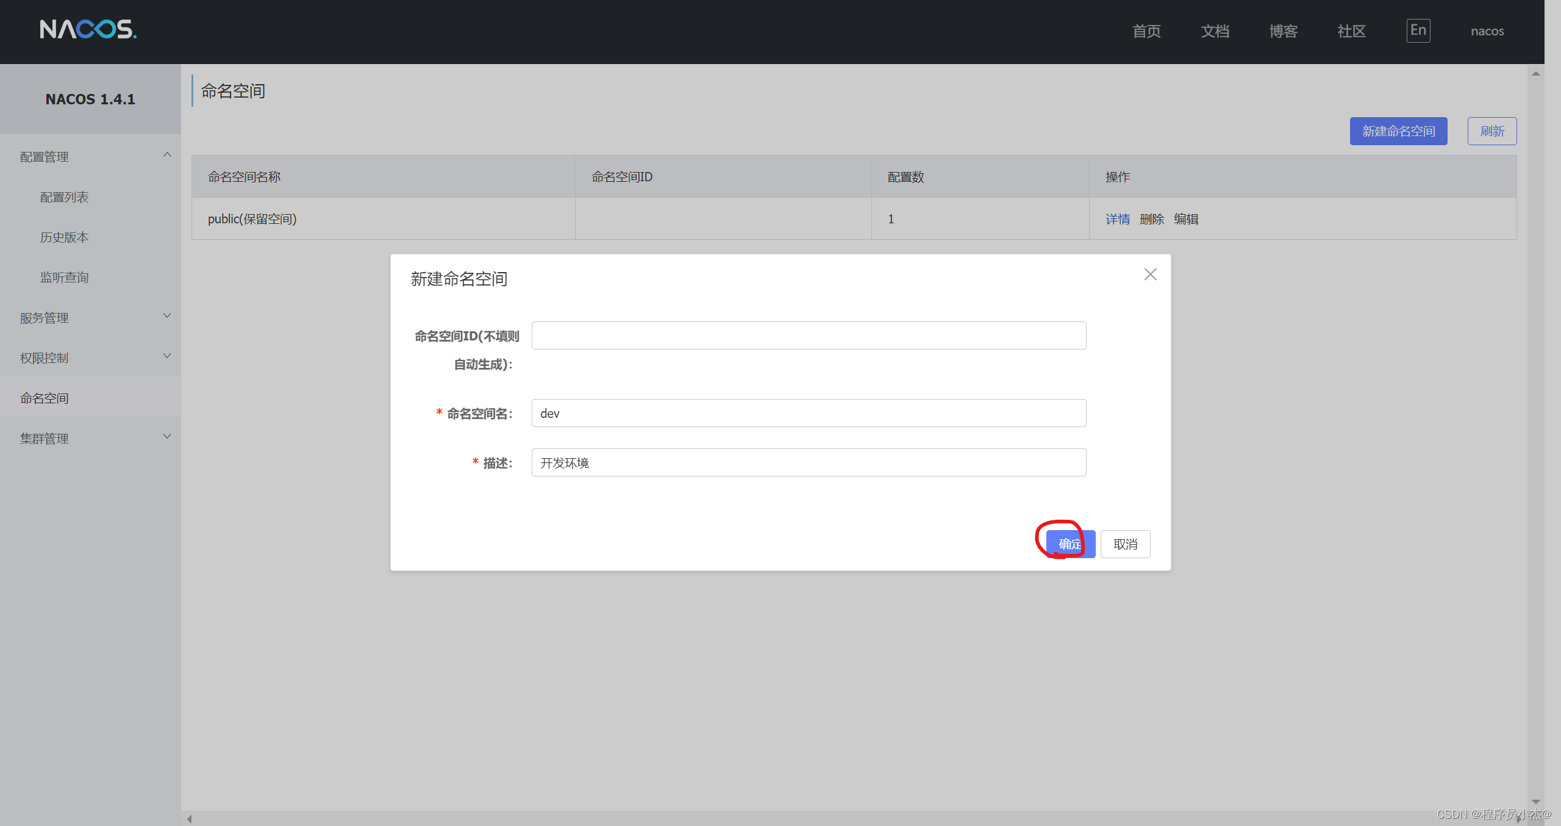
Task: Open the nacos user menu
Action: pos(1487,31)
